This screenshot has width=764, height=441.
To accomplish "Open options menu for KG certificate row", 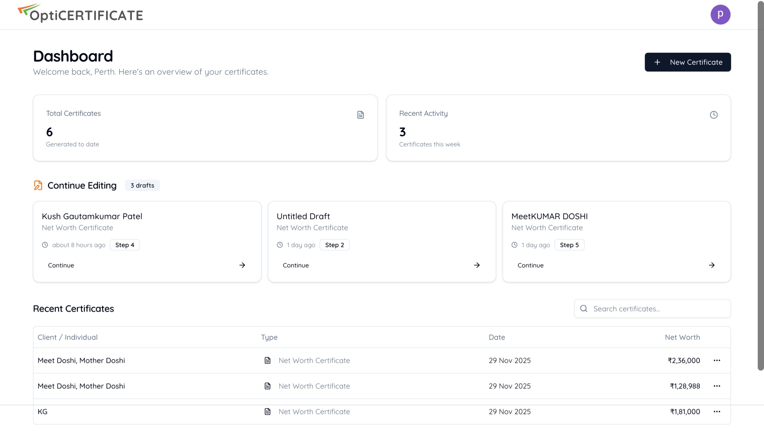I will click(x=717, y=411).
